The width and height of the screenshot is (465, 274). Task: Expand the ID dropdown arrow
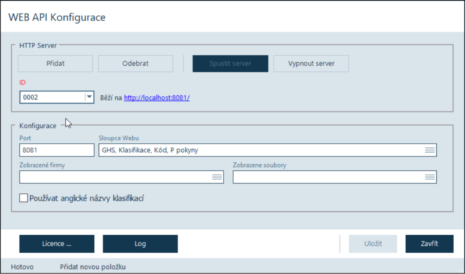[89, 97]
